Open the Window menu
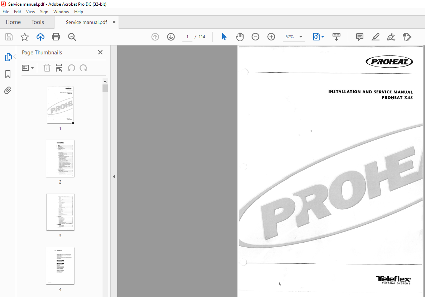Image resolution: width=425 pixels, height=297 pixels. point(61,12)
